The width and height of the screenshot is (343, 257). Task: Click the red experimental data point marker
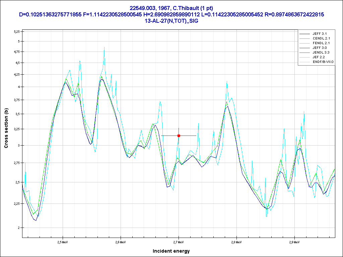click(179, 136)
